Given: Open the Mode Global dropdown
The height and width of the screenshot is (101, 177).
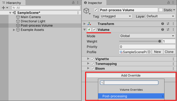Looking at the screenshot, I should pyautogui.click(x=147, y=36).
